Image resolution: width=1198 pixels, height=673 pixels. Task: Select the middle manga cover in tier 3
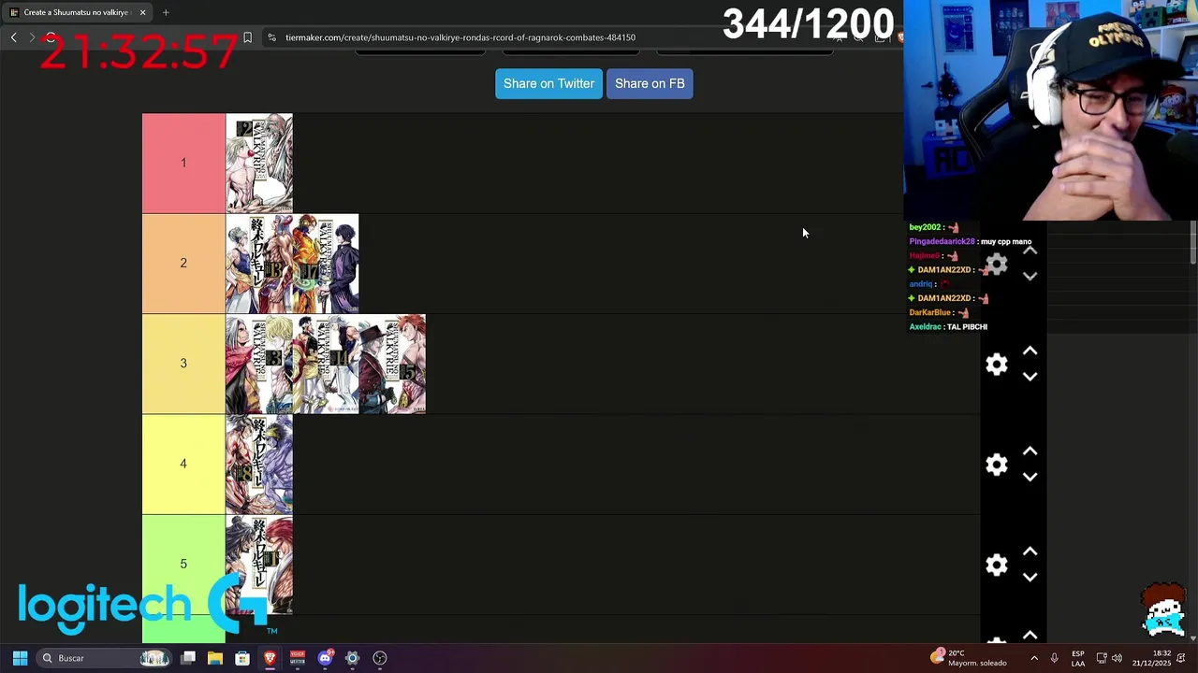coord(326,364)
